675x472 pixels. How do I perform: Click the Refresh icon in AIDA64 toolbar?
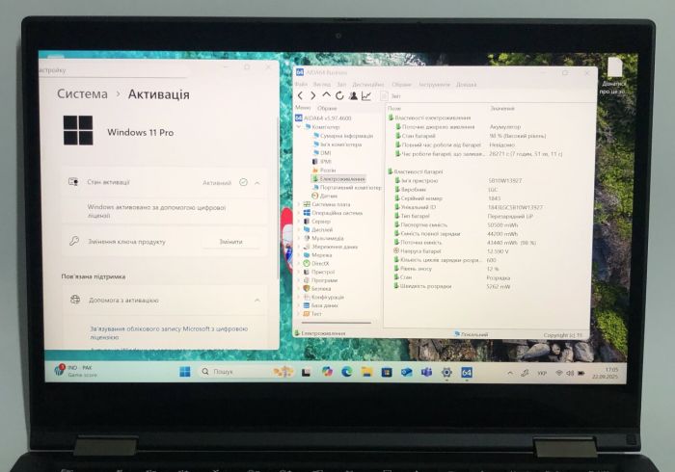pyautogui.click(x=339, y=96)
